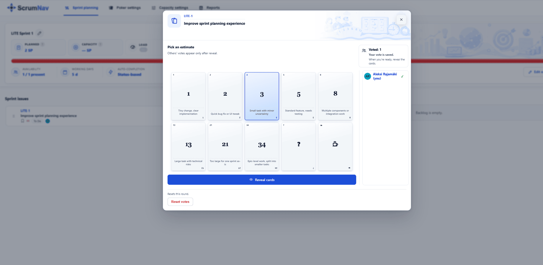Screen dimensions: 543x265
Task: Click the To Do status badge
Action: pyautogui.click(x=37, y=121)
